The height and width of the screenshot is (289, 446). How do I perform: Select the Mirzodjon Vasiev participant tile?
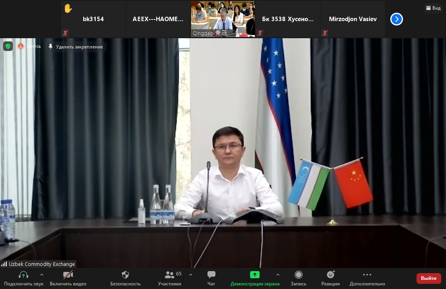click(352, 19)
